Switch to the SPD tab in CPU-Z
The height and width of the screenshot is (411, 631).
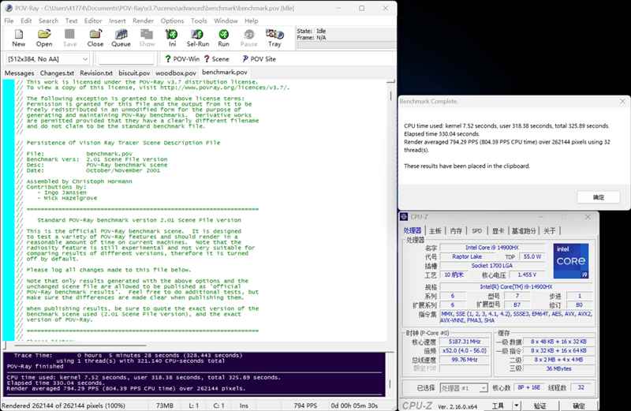coord(477,230)
